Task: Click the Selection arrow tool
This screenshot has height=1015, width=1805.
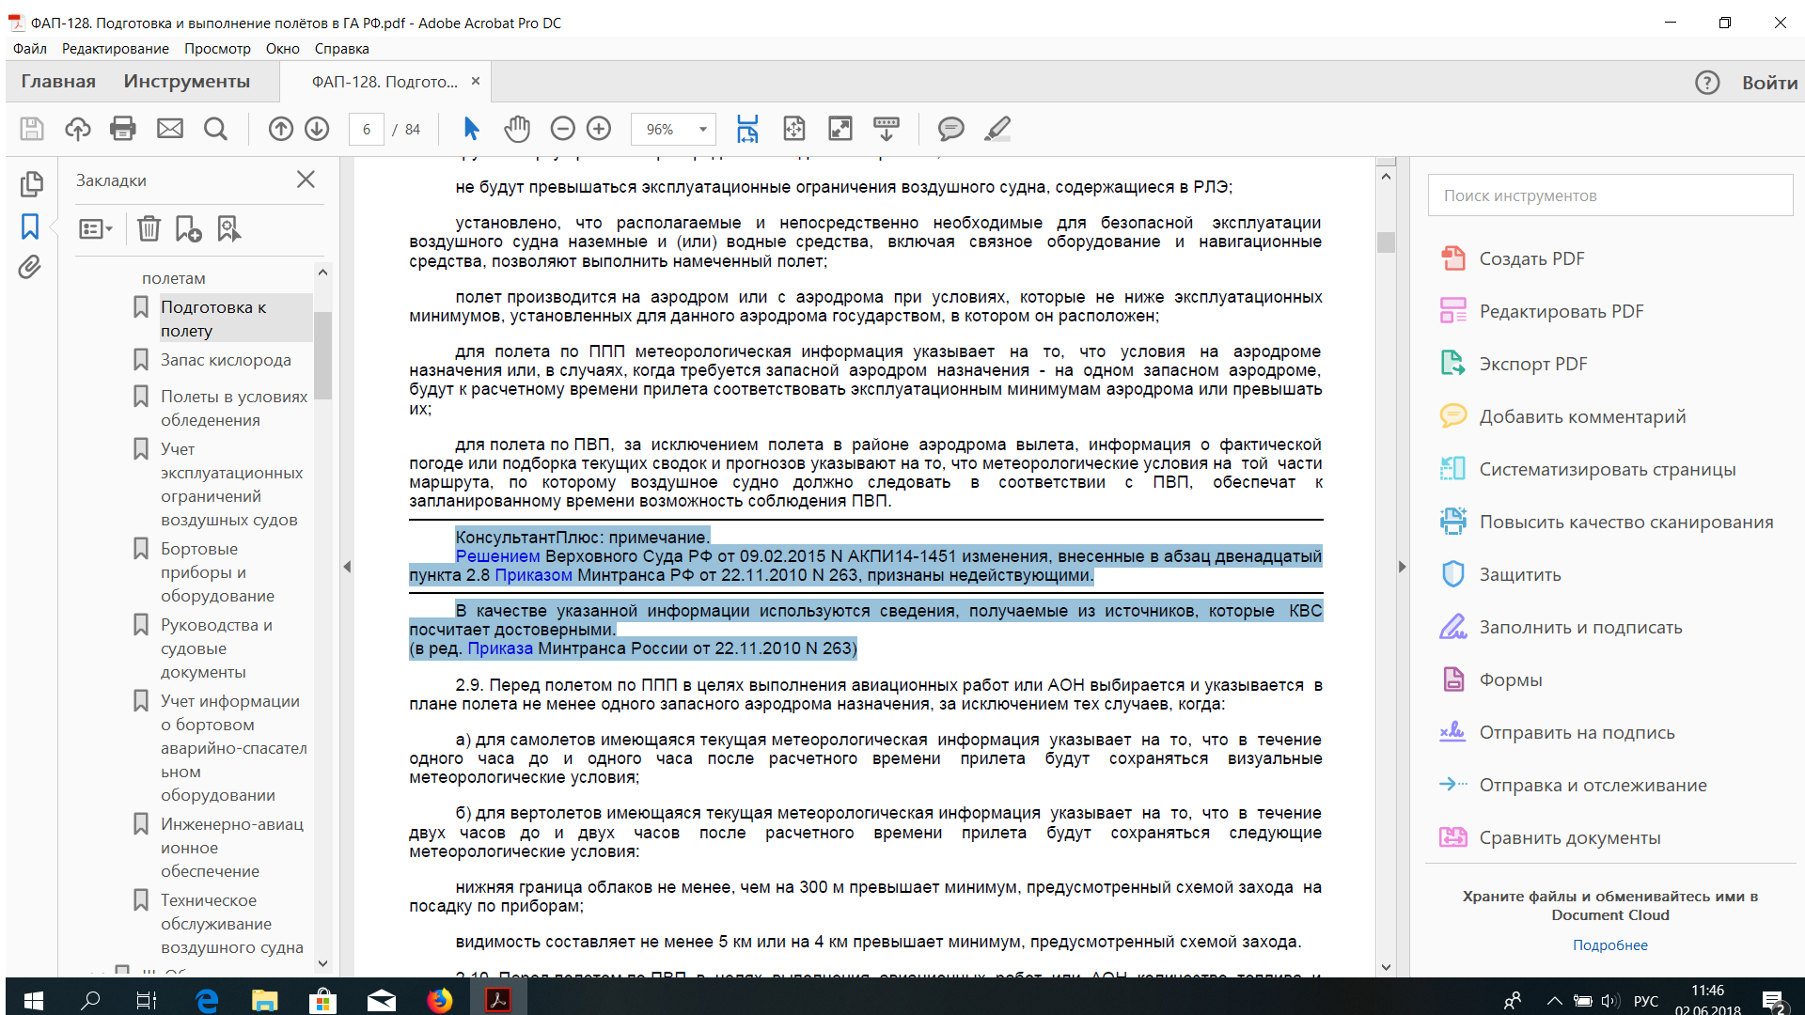Action: point(471,129)
